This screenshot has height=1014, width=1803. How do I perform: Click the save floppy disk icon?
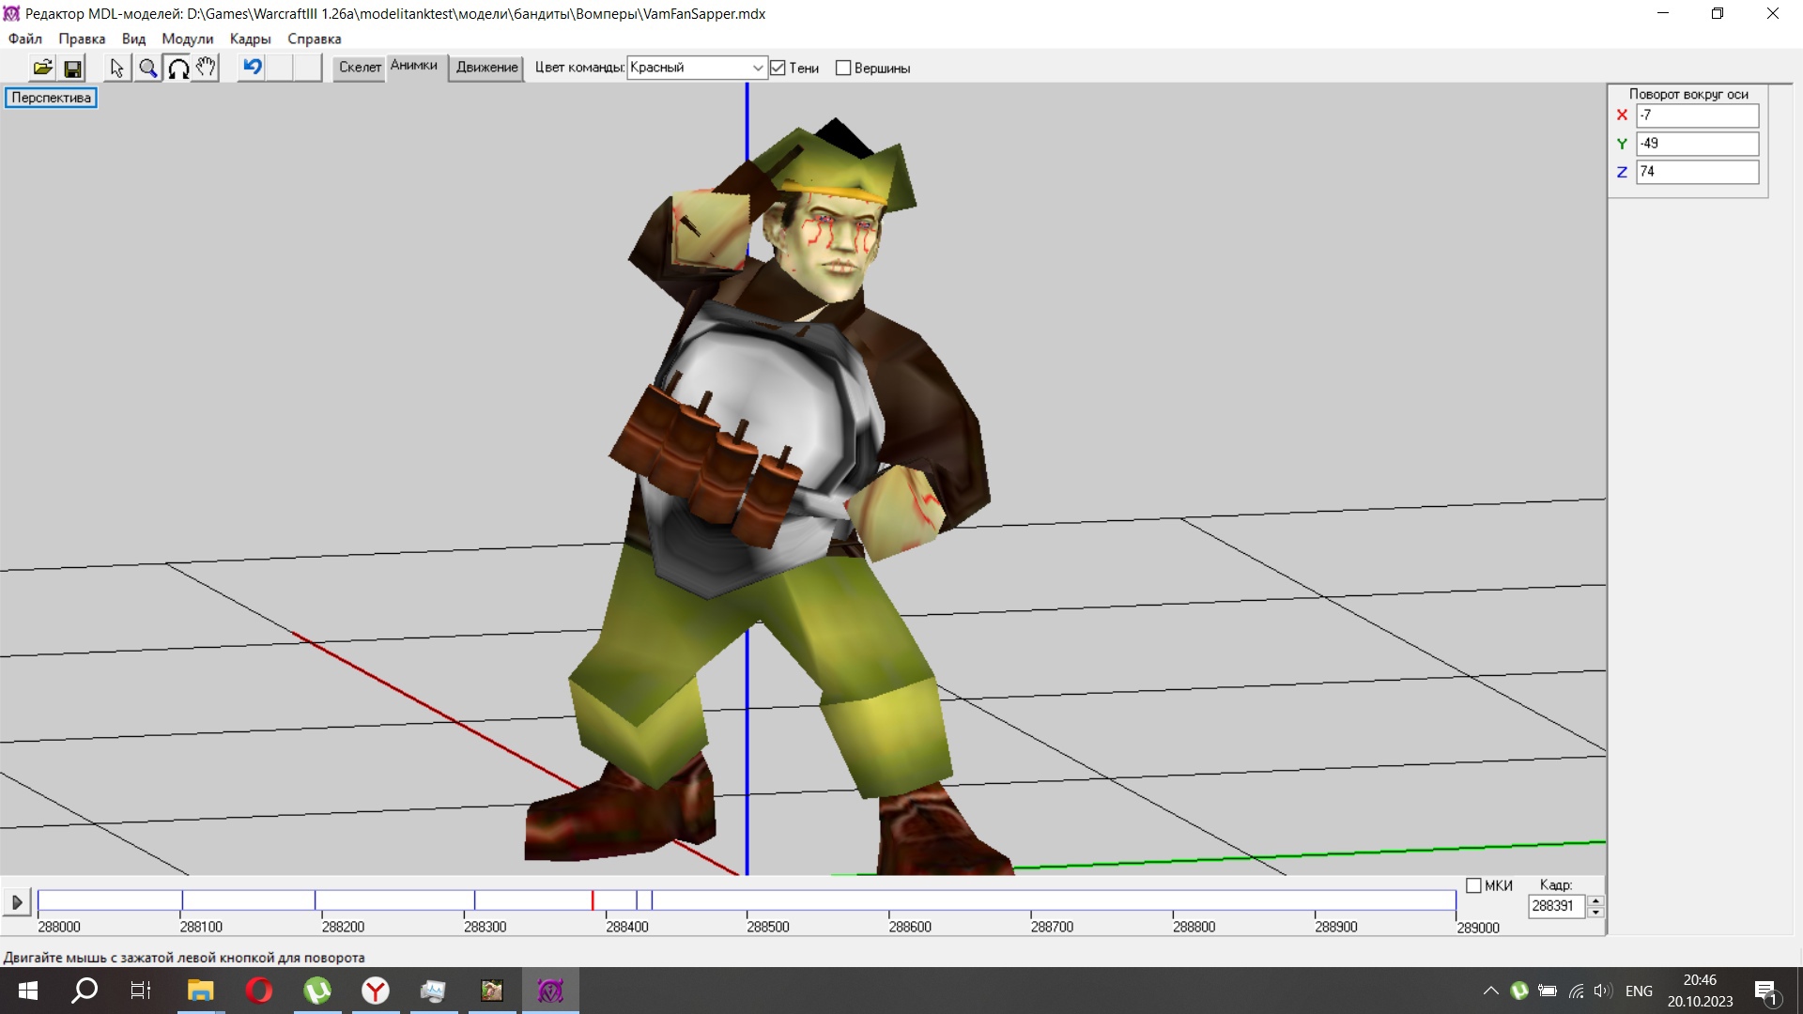click(72, 68)
